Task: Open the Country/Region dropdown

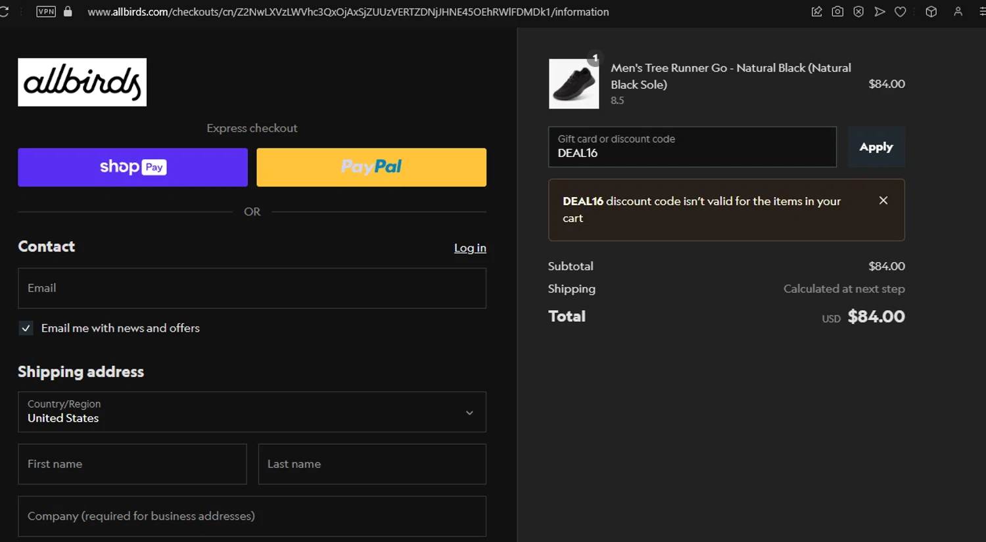Action: click(252, 412)
